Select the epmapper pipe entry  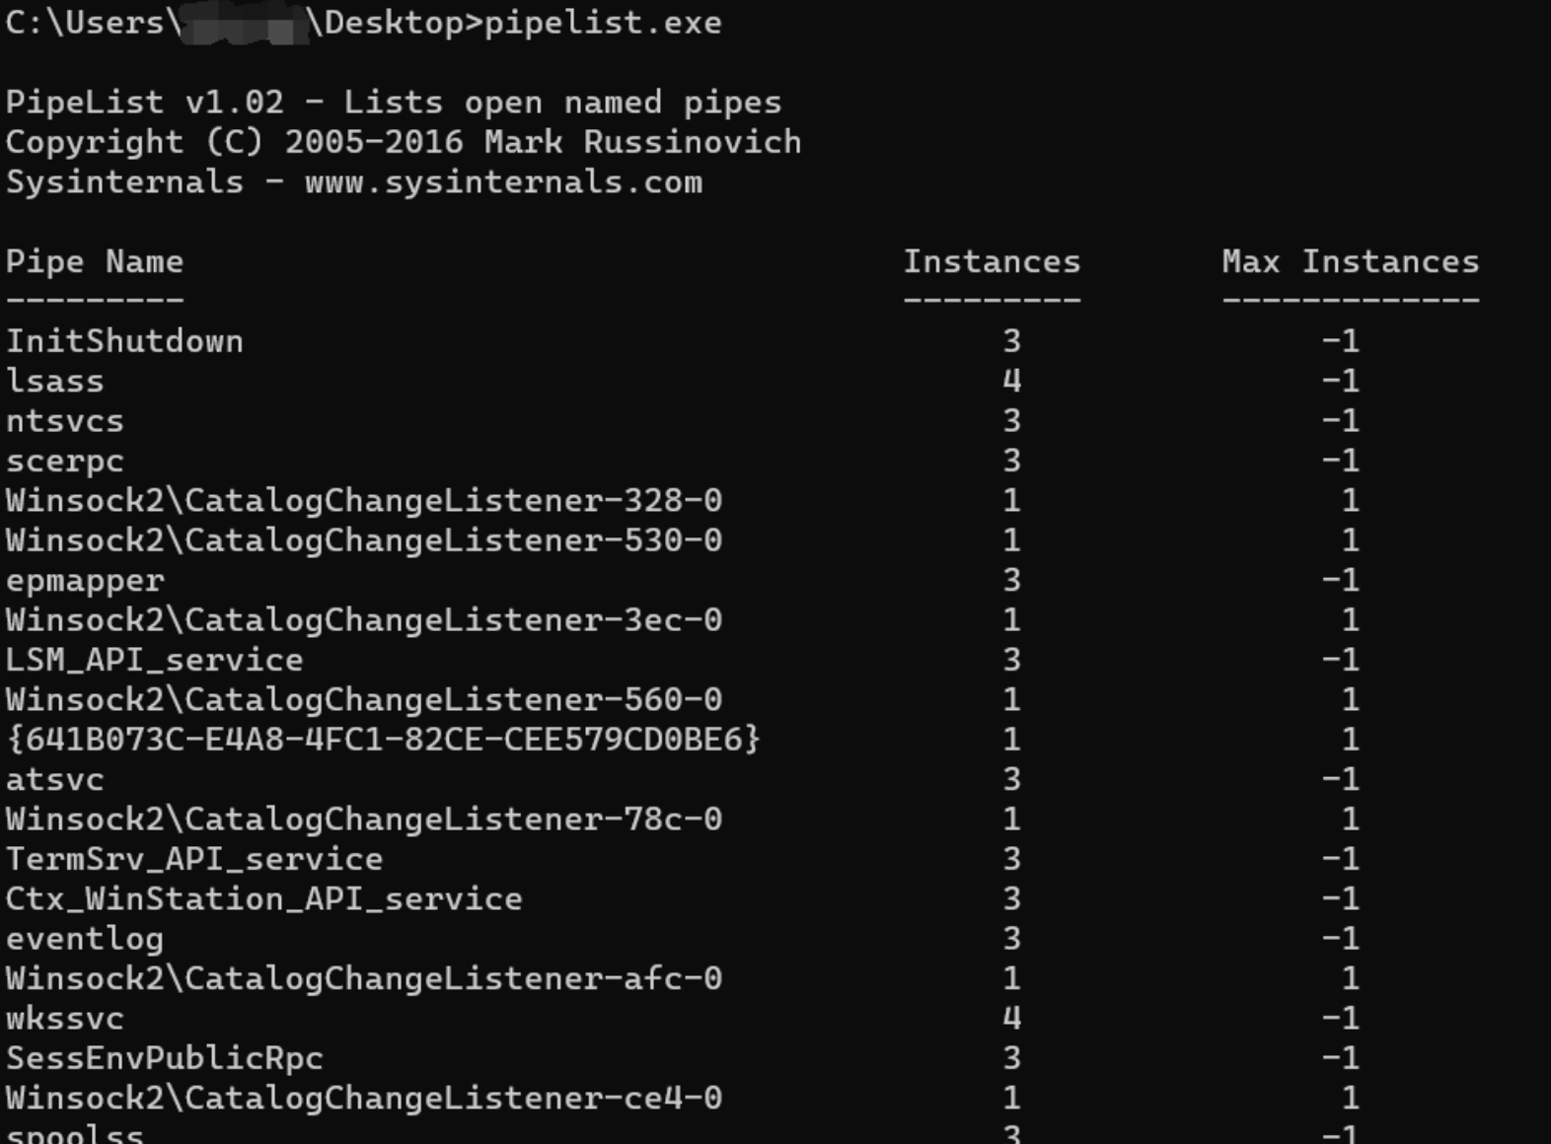(x=85, y=581)
